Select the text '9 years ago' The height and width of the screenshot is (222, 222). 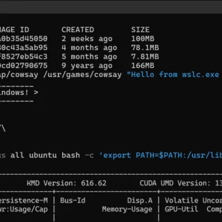click(87, 66)
